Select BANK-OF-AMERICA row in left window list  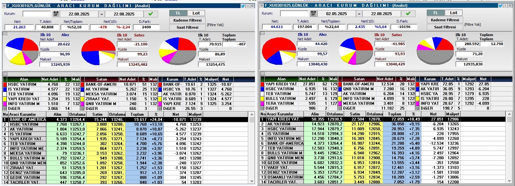point(126,120)
